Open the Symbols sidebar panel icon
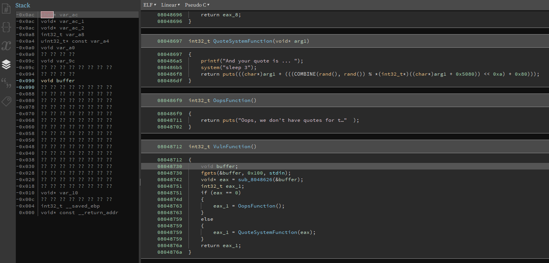Image resolution: width=549 pixels, height=263 pixels. [6, 8]
